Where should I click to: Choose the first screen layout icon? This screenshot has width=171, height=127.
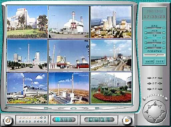pyautogui.click(x=91, y=120)
